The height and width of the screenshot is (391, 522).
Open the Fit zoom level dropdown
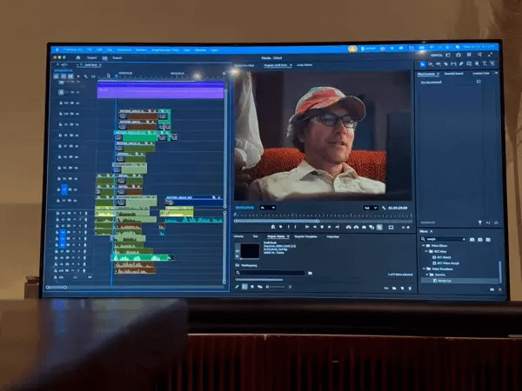coord(267,208)
